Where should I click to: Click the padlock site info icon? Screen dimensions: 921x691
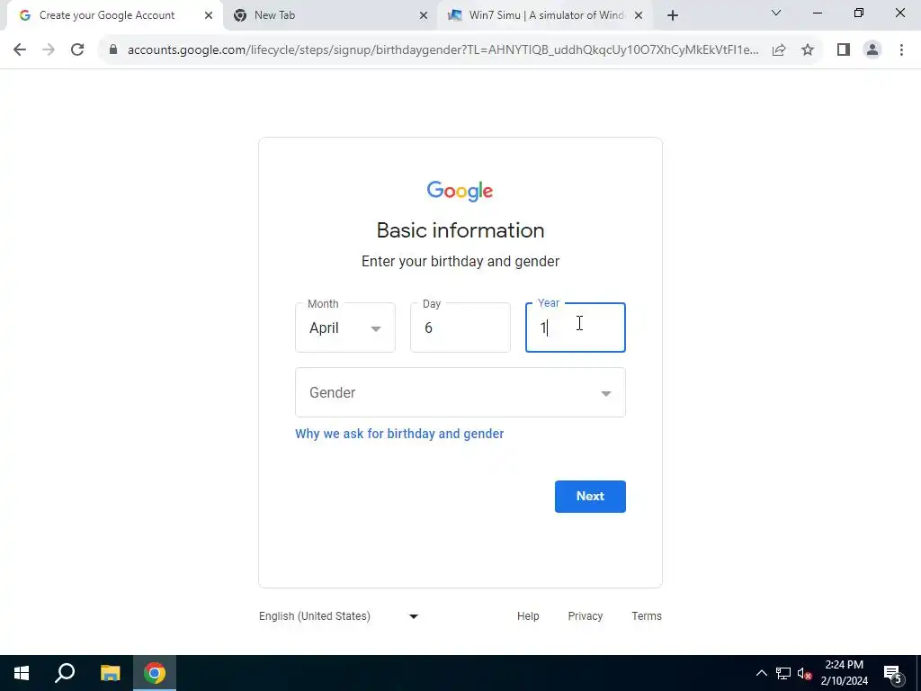tap(113, 50)
